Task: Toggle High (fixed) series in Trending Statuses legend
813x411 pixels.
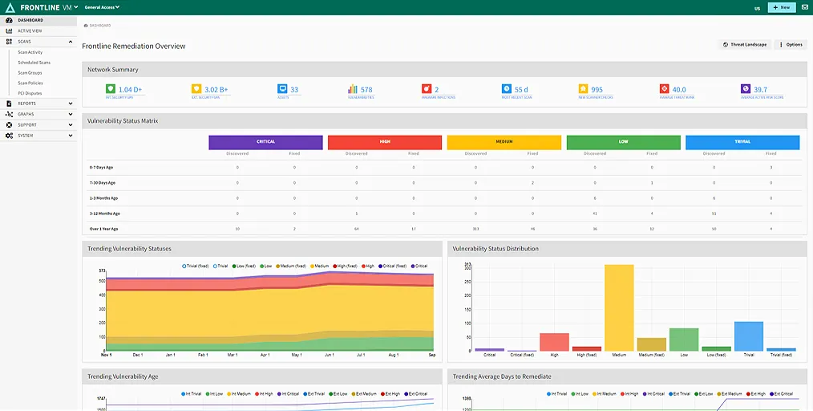Action: 346,267
